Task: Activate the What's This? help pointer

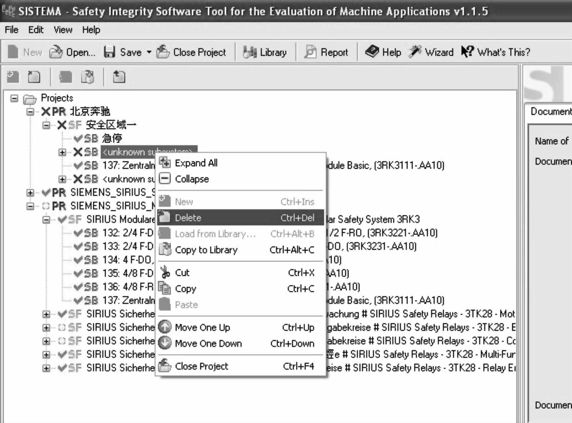Action: pyautogui.click(x=495, y=52)
